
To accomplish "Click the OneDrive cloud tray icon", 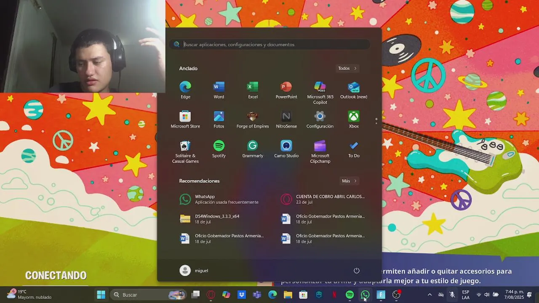I will [x=441, y=295].
